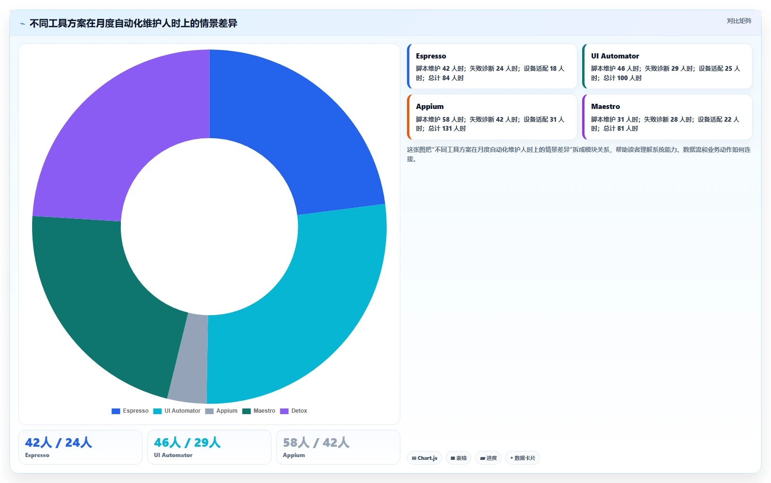Toggle Appium legend swatch
This screenshot has height=483, width=771.
click(209, 411)
